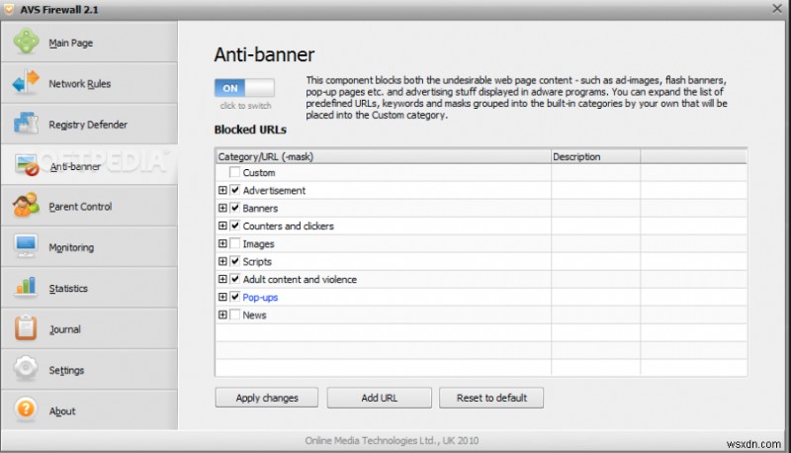791x453 pixels.
Task: Toggle the Anti-banner ON switch
Action: [244, 88]
